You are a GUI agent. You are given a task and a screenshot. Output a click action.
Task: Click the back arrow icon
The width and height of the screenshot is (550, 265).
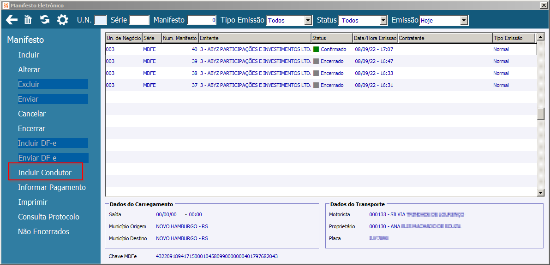[12, 20]
